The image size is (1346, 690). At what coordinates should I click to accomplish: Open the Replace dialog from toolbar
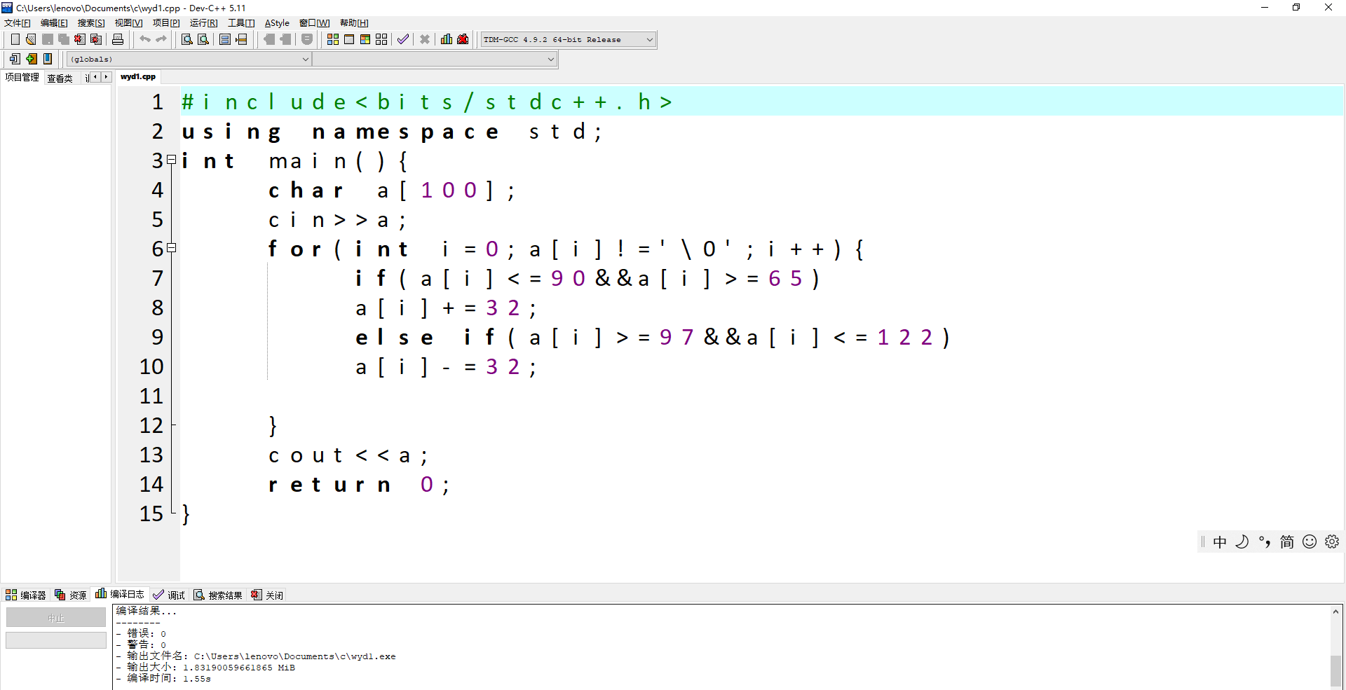(203, 40)
